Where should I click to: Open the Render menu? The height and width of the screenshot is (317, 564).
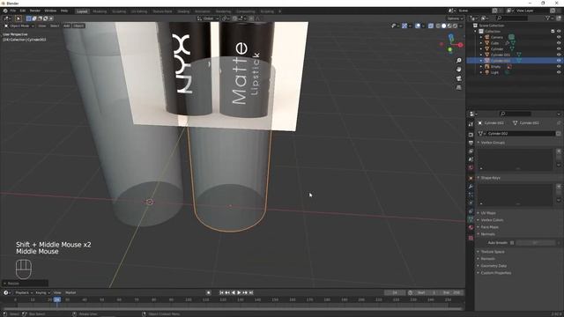pyautogui.click(x=35, y=11)
